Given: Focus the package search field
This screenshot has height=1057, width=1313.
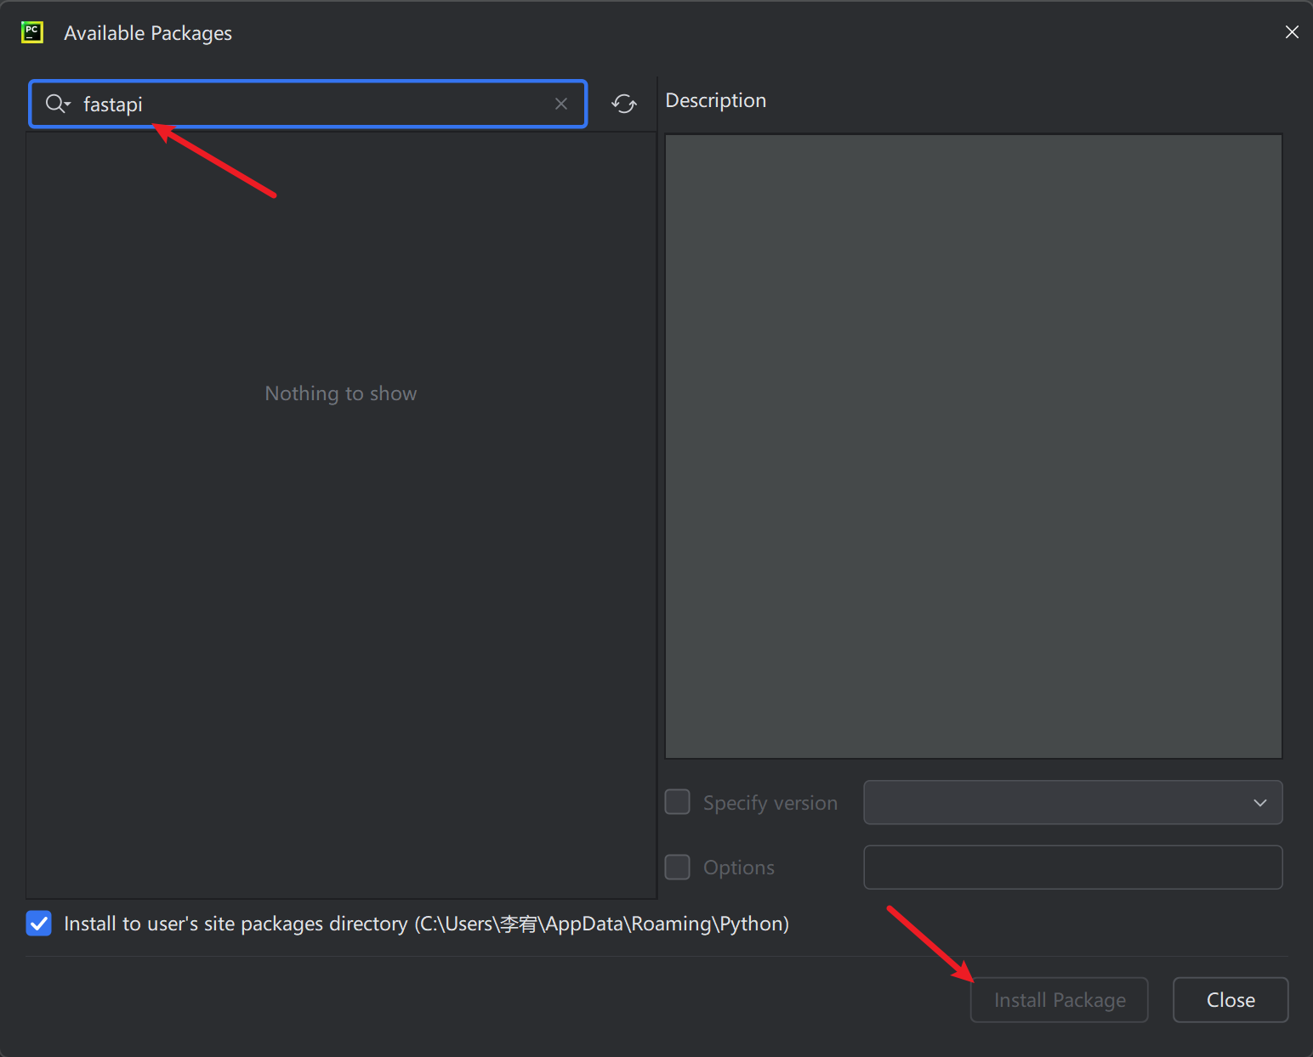Looking at the screenshot, I should 308,104.
